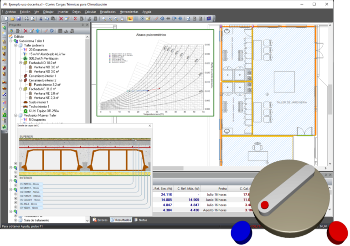Viewport: 350px width, 246px height.
Task: Click the drawing area horizontal scroll right arrow
Action: tap(326, 168)
